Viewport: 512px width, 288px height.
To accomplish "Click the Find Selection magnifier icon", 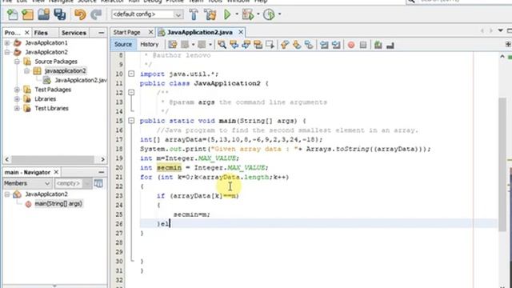I will tap(222, 45).
